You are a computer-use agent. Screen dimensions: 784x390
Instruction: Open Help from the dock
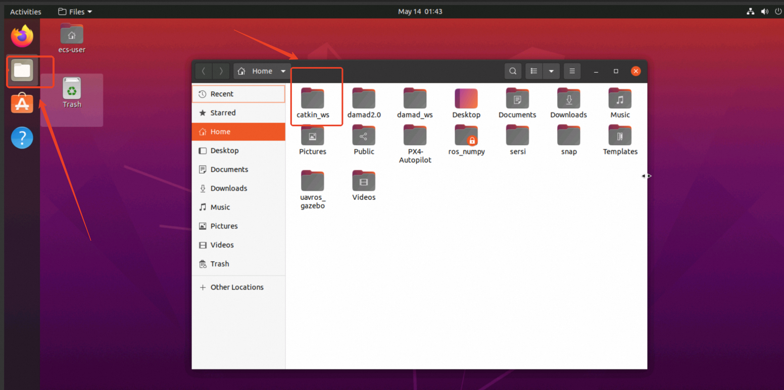point(22,138)
